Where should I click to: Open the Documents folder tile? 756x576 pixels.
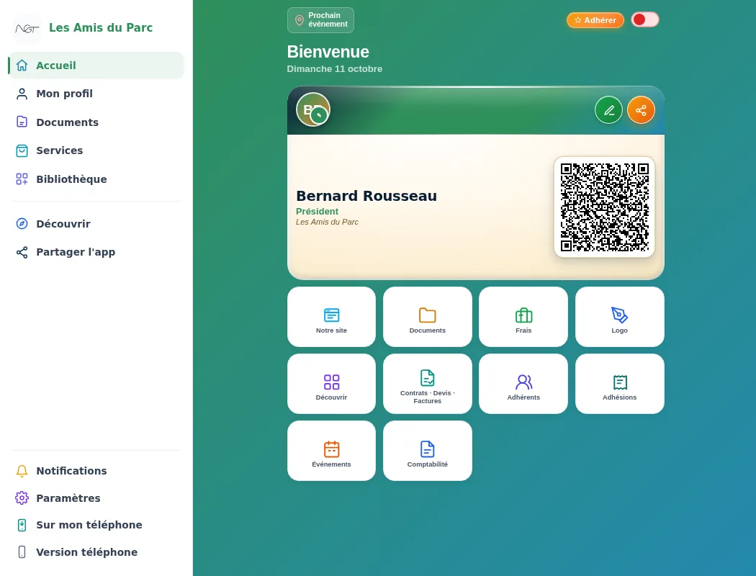click(x=427, y=317)
